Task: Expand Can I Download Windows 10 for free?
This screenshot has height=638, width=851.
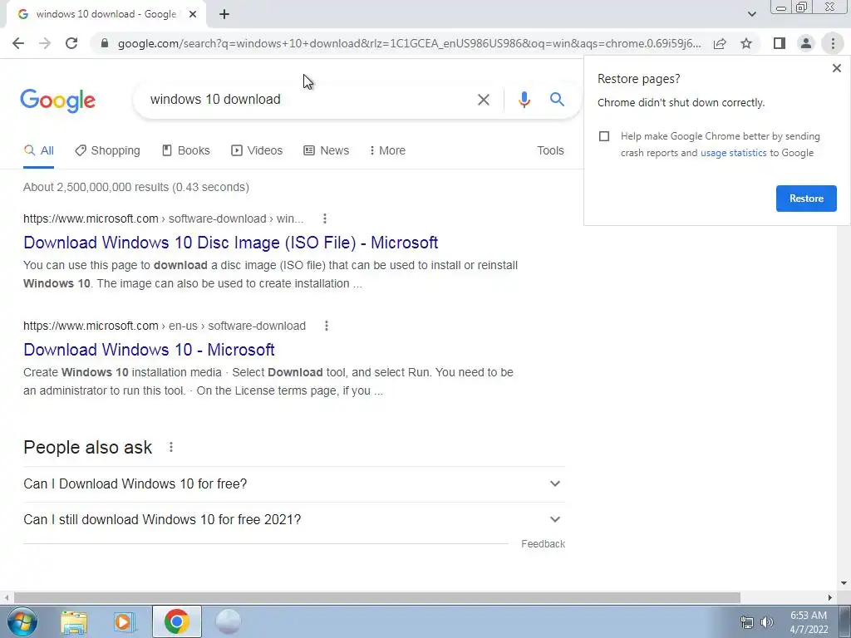Action: tap(294, 484)
